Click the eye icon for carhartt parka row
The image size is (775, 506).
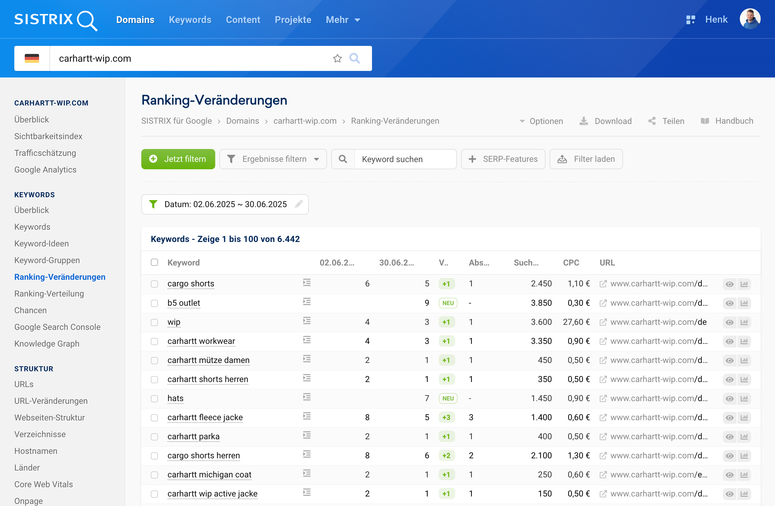(729, 437)
